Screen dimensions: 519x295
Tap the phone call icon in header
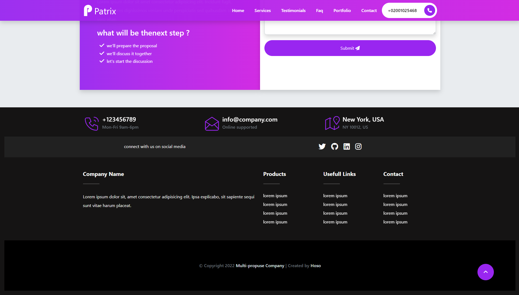click(429, 10)
